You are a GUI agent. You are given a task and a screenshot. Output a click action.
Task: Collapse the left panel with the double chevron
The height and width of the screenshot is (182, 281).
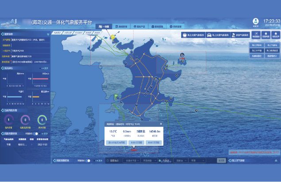48,34
